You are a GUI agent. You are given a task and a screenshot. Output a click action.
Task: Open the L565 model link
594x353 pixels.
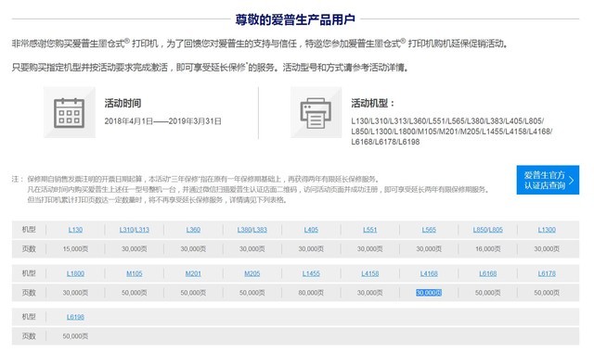pos(429,230)
